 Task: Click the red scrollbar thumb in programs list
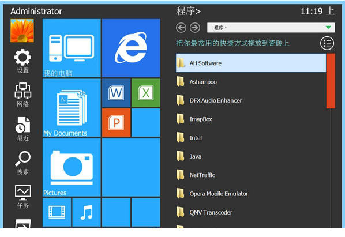331,81
